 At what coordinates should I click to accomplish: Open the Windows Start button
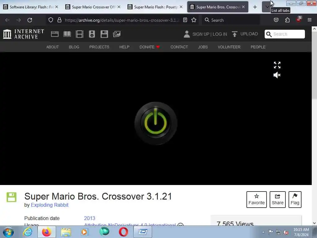8,232
